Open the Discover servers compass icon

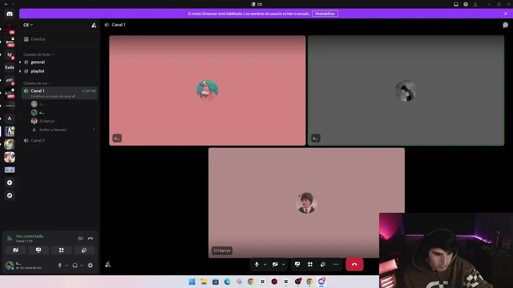click(10, 196)
